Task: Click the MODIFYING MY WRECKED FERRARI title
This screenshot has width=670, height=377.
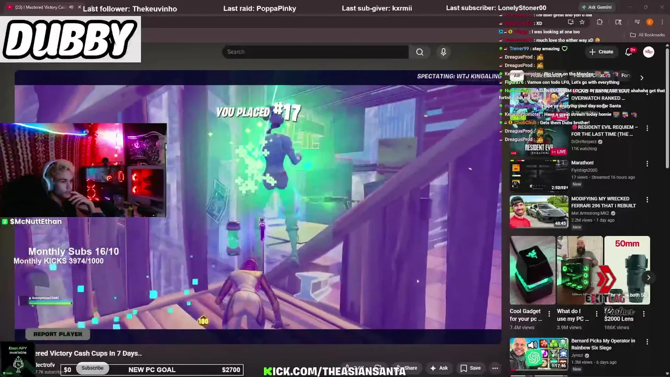Action: (603, 202)
